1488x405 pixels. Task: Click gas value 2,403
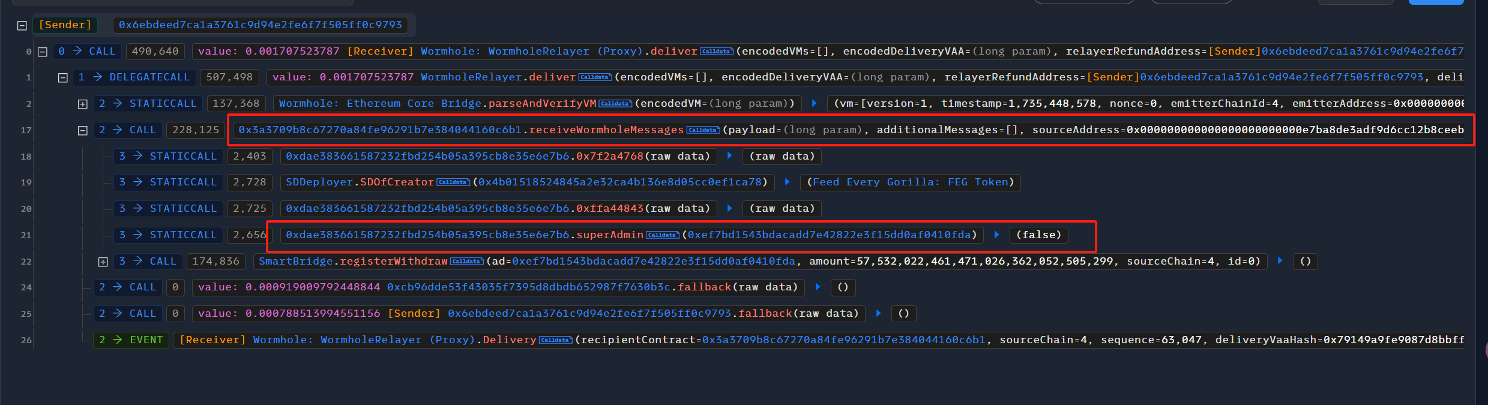(x=250, y=157)
